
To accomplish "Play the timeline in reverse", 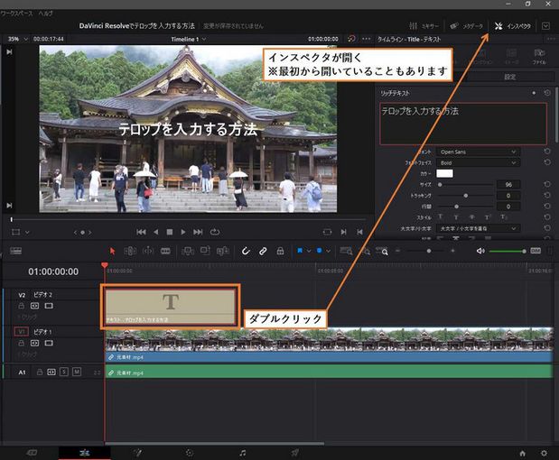I will pyautogui.click(x=156, y=232).
